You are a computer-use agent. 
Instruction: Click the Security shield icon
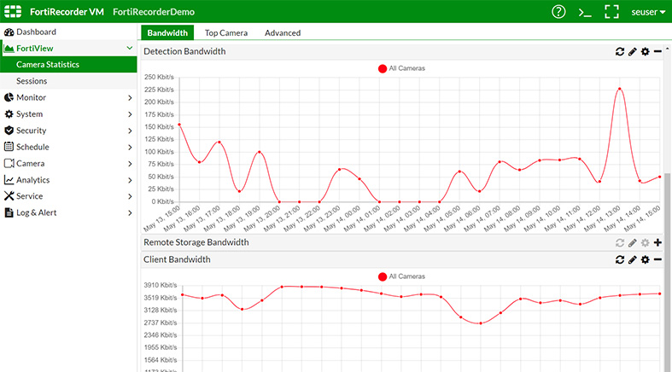tap(9, 131)
